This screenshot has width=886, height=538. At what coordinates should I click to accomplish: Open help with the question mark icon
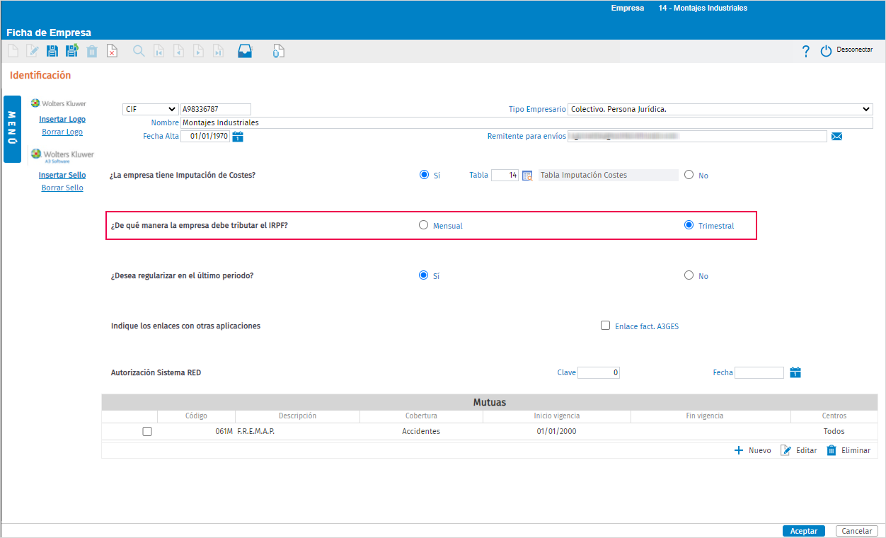805,51
